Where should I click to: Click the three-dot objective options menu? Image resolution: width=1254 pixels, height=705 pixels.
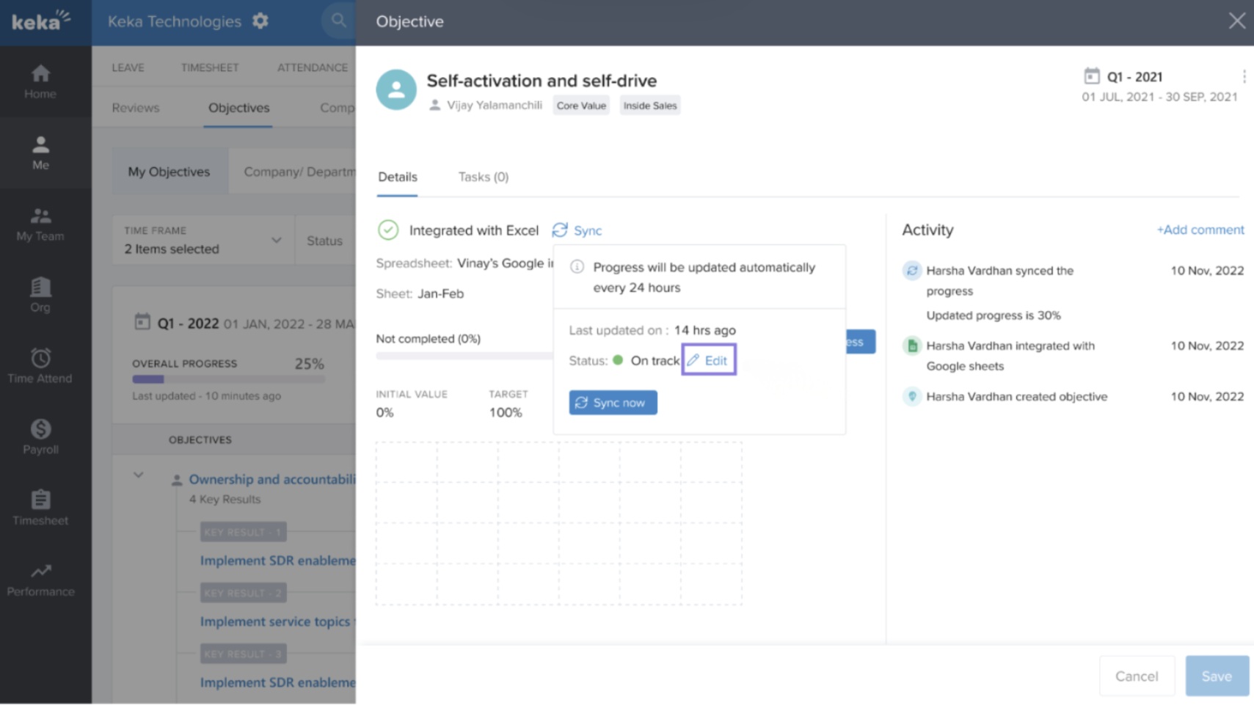tap(1244, 77)
